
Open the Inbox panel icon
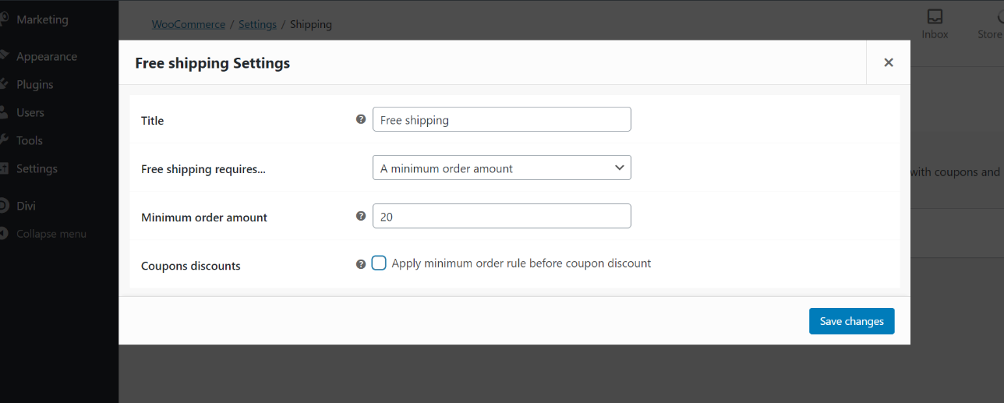tap(935, 18)
